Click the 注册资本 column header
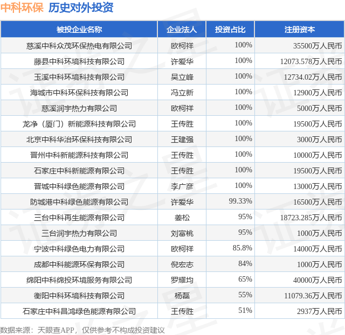Screen dimensions: 345x335 click(x=300, y=30)
